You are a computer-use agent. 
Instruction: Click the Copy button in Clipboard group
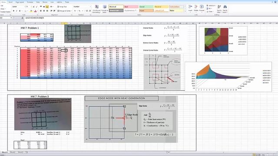(3, 9)
